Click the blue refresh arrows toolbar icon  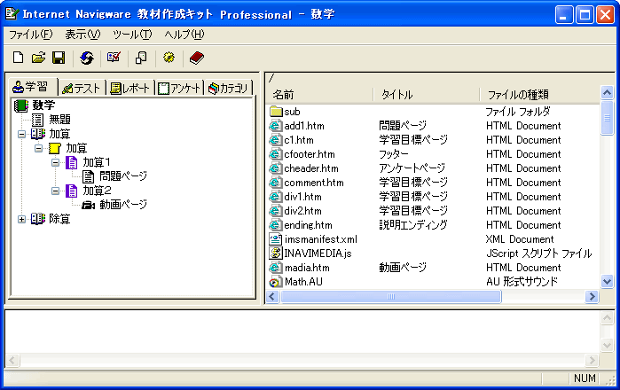click(x=87, y=58)
